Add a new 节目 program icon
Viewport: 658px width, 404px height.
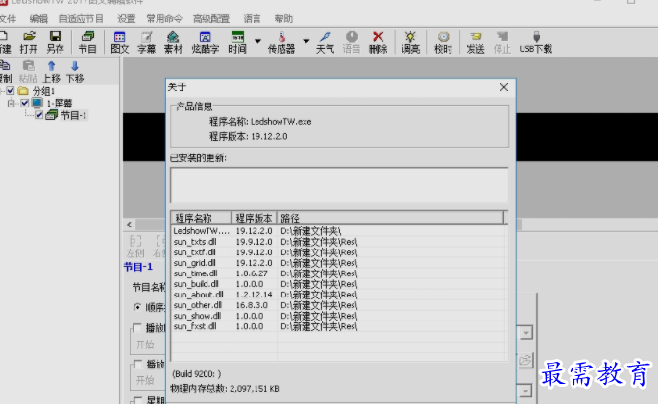coord(87,42)
